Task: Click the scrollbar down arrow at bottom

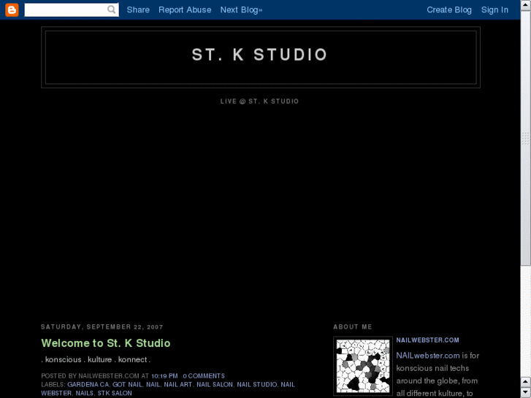Action: coord(526,393)
